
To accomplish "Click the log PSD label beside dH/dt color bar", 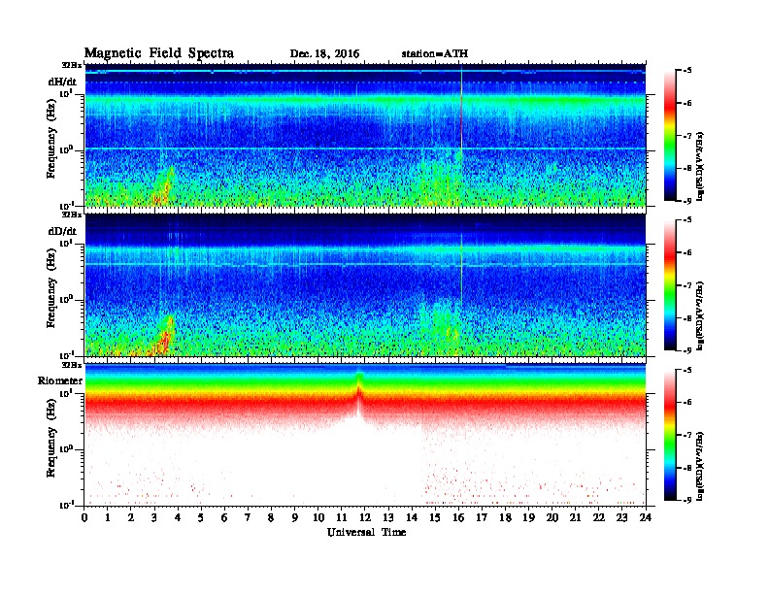I will tap(700, 166).
